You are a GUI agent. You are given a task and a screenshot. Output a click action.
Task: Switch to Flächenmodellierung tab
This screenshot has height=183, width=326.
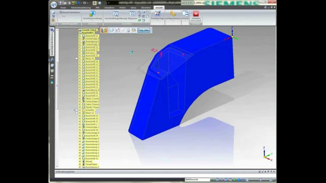pyautogui.click(x=81, y=8)
